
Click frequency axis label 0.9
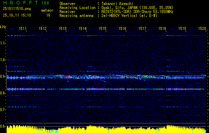tap(3, 76)
